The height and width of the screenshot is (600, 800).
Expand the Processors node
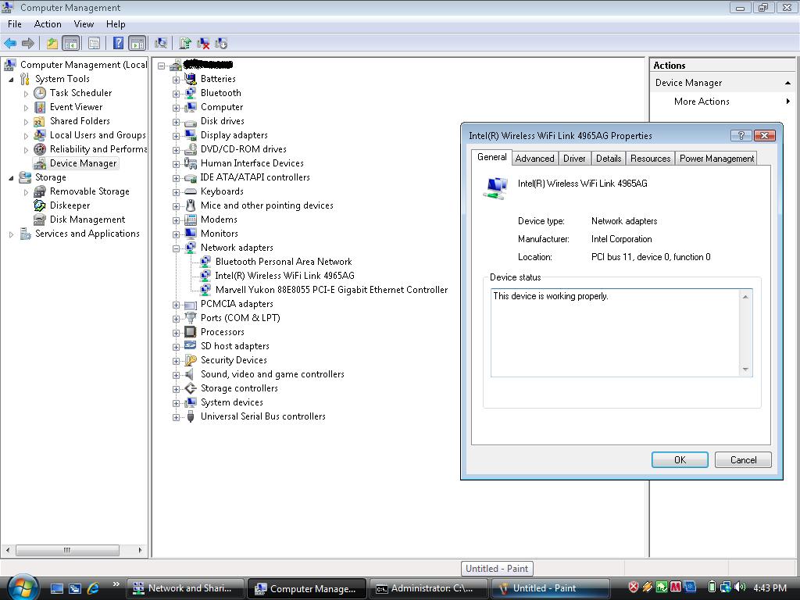[176, 332]
